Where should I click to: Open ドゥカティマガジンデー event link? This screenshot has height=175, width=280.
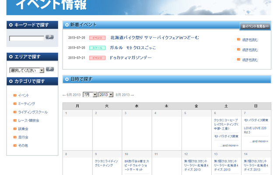point(130,58)
